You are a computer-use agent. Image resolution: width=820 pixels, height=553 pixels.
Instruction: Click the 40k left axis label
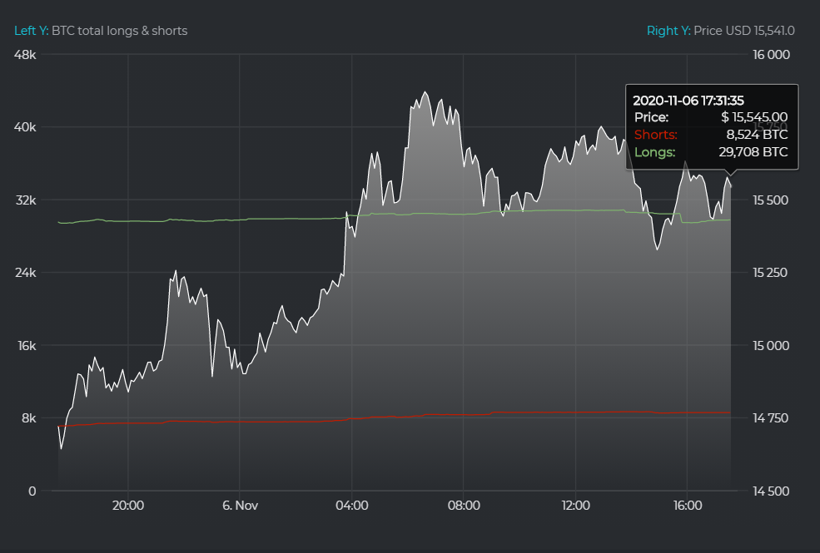pyautogui.click(x=26, y=127)
